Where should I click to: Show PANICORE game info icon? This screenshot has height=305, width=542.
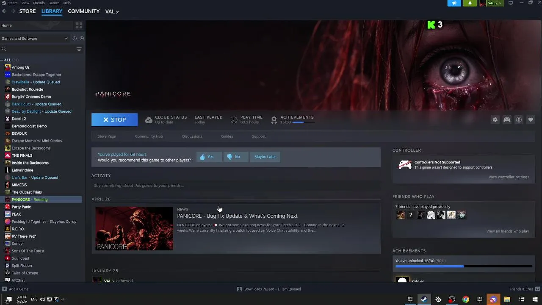pos(519,120)
